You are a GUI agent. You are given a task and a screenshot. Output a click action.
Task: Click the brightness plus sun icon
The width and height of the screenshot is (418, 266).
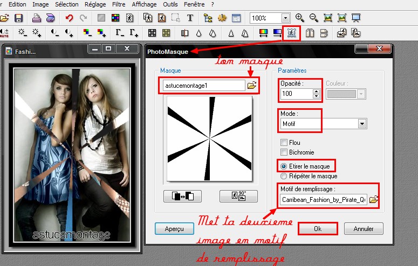tap(37, 33)
